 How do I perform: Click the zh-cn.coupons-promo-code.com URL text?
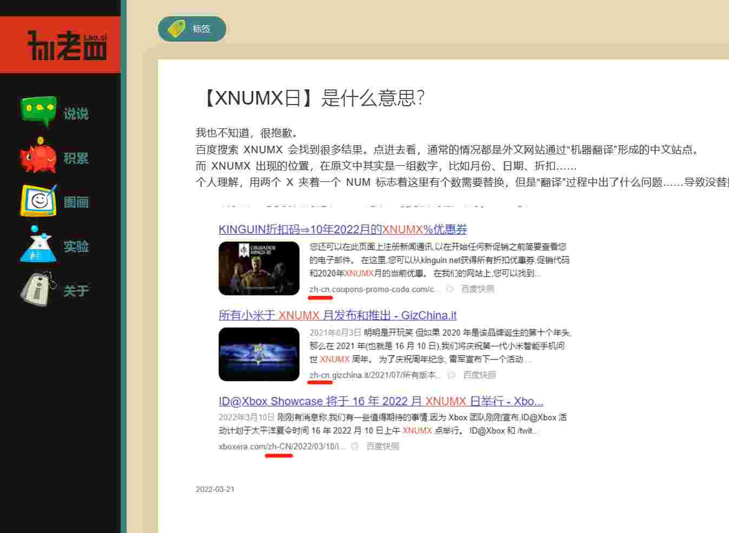[x=375, y=289]
